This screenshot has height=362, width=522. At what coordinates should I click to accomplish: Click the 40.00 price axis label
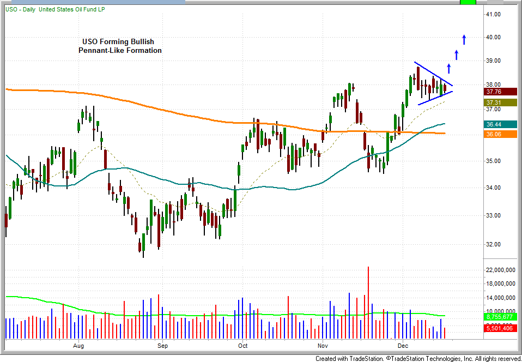(x=494, y=37)
